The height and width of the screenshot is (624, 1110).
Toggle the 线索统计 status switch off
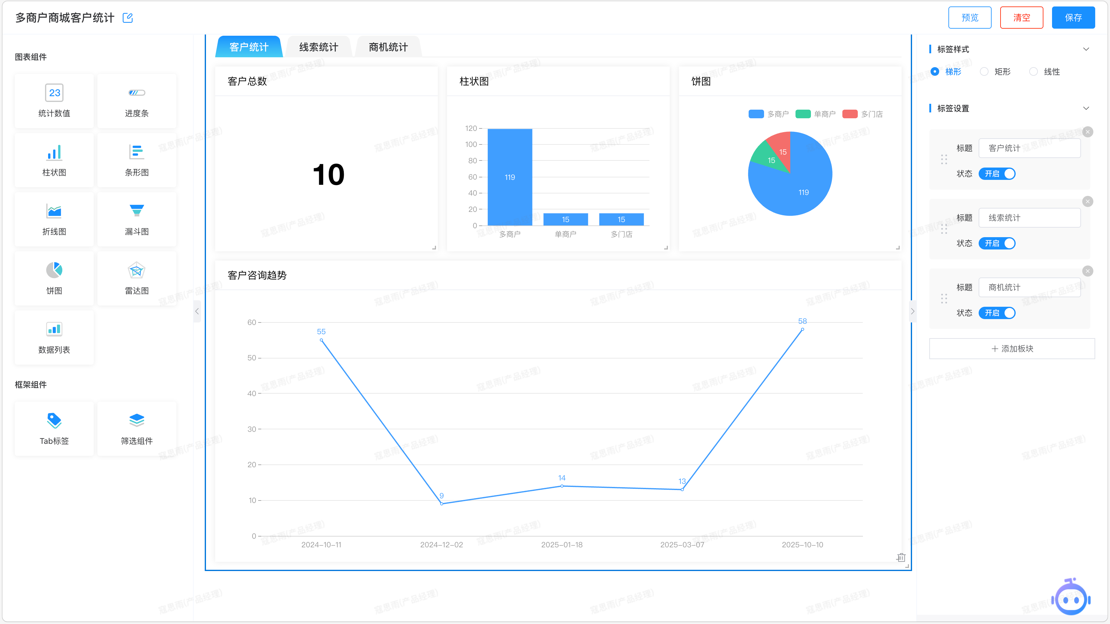(997, 243)
